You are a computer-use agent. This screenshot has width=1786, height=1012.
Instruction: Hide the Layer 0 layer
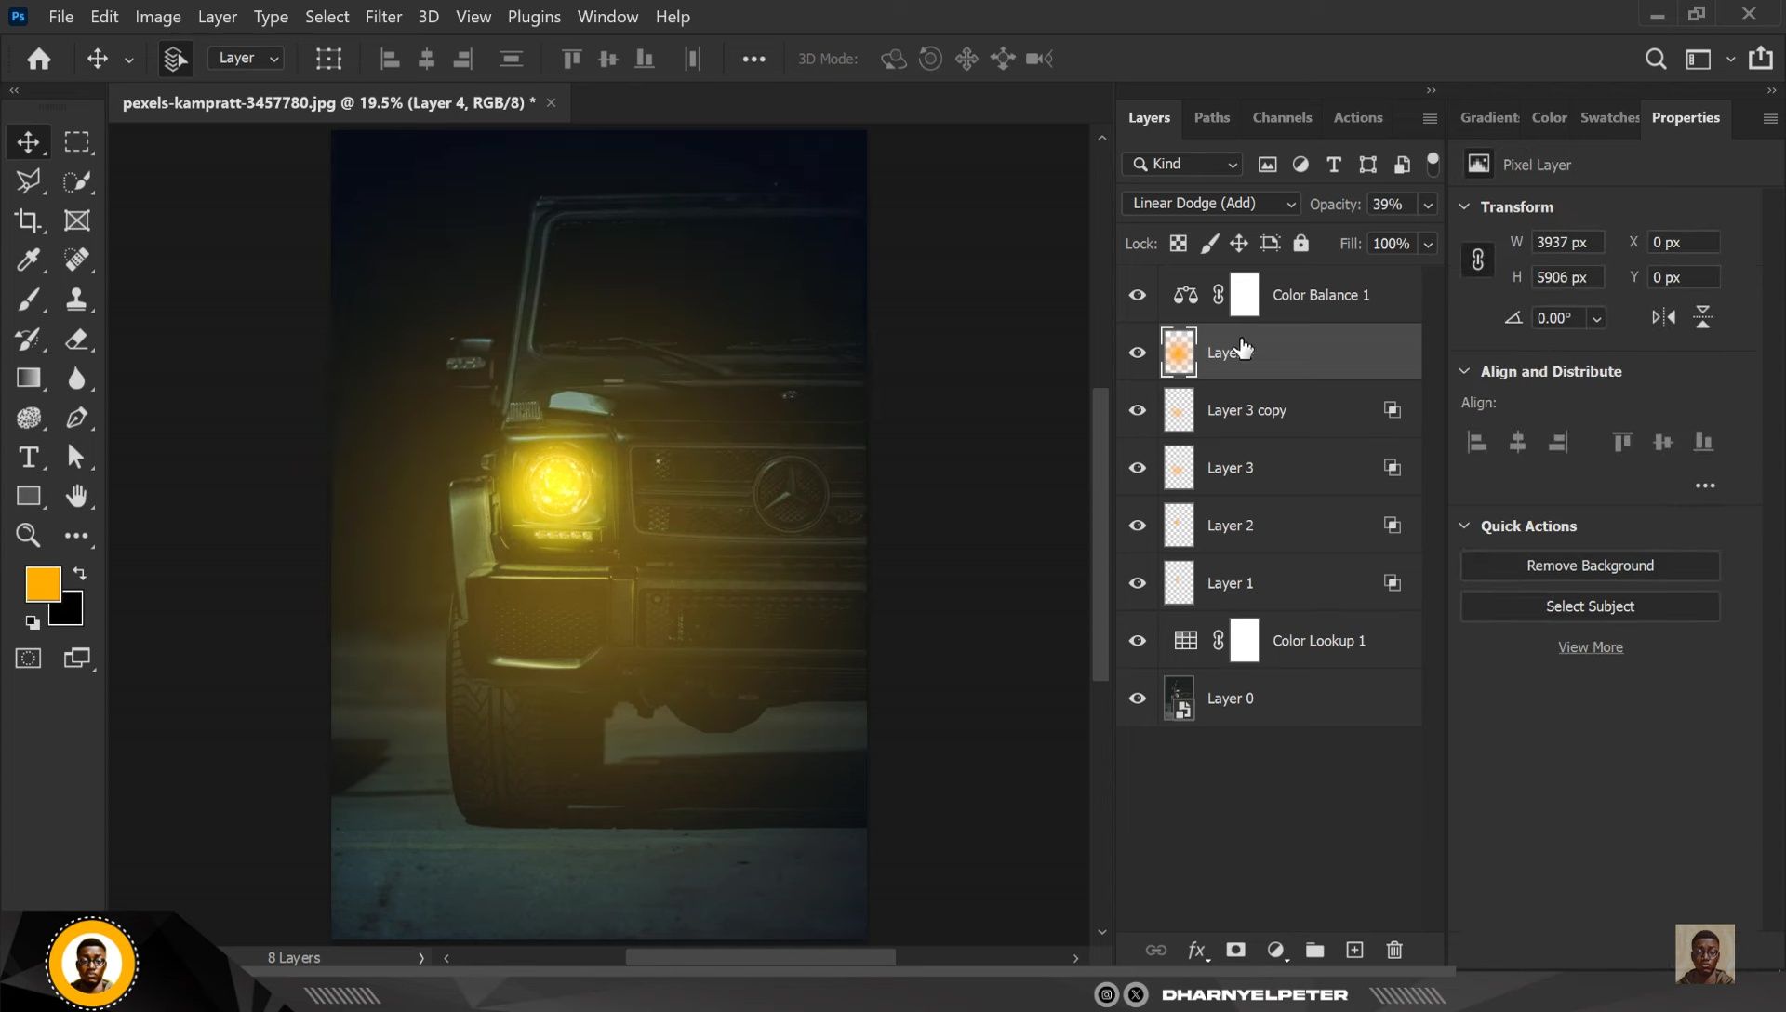tap(1137, 699)
